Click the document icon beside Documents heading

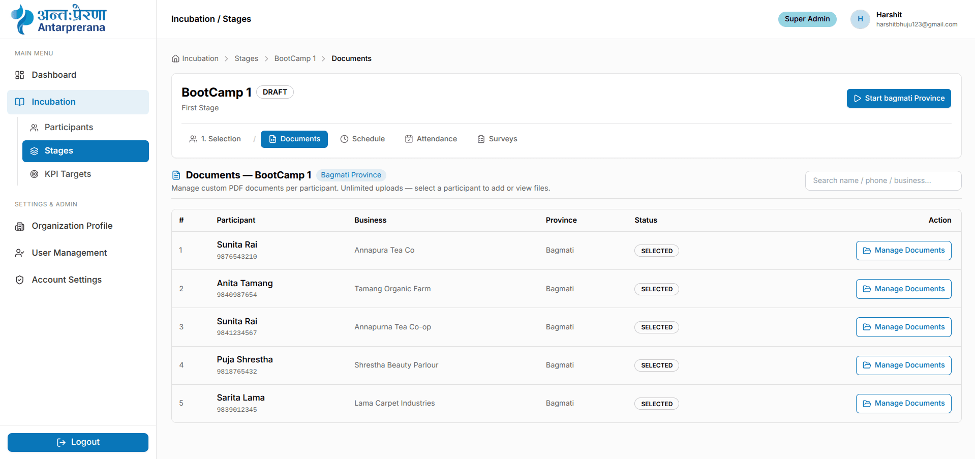pyautogui.click(x=176, y=175)
